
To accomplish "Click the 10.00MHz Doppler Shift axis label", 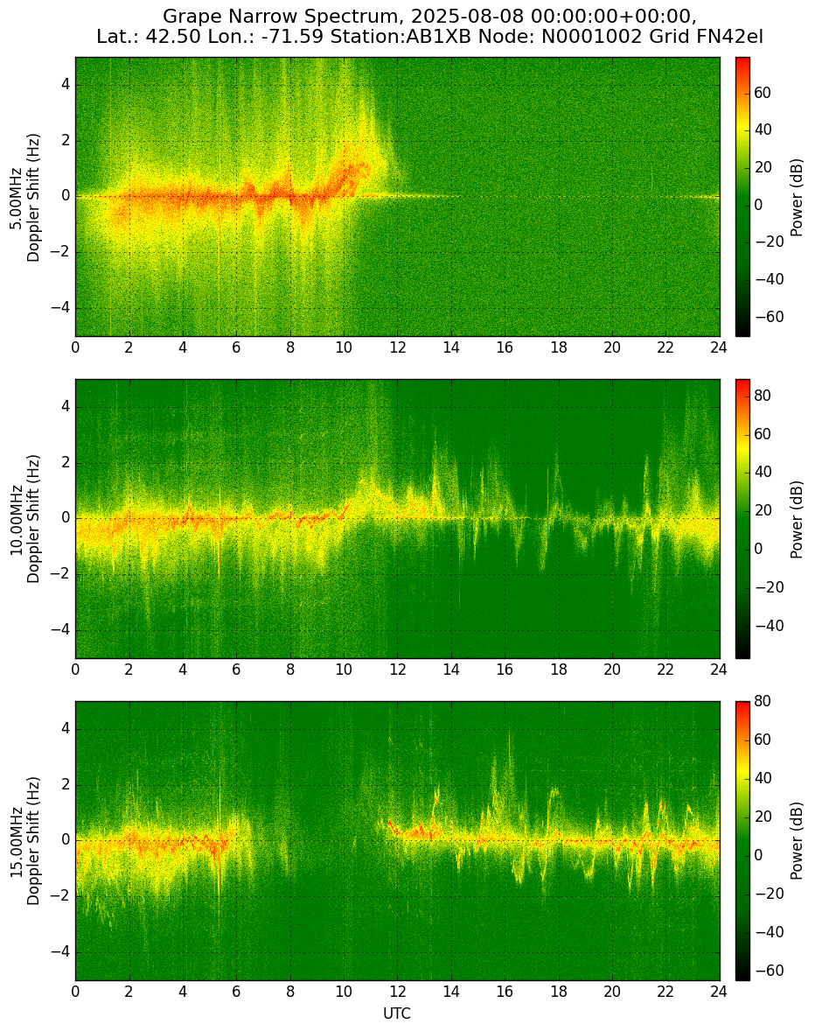I will click(x=24, y=519).
